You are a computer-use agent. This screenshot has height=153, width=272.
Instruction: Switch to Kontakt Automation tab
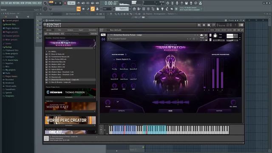(x=92, y=30)
